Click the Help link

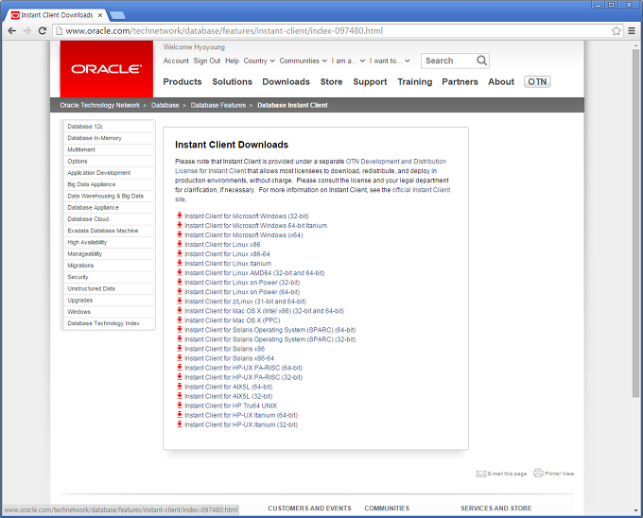[x=232, y=60]
